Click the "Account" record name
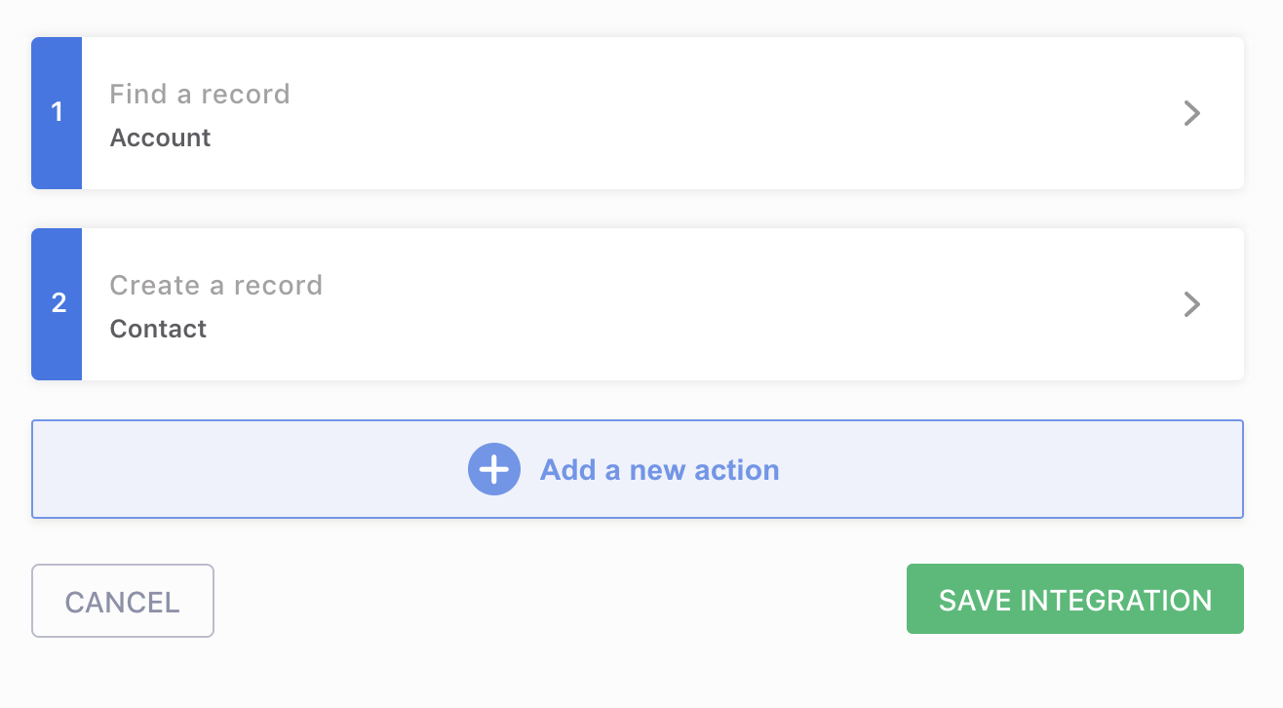The image size is (1283, 708). (160, 138)
